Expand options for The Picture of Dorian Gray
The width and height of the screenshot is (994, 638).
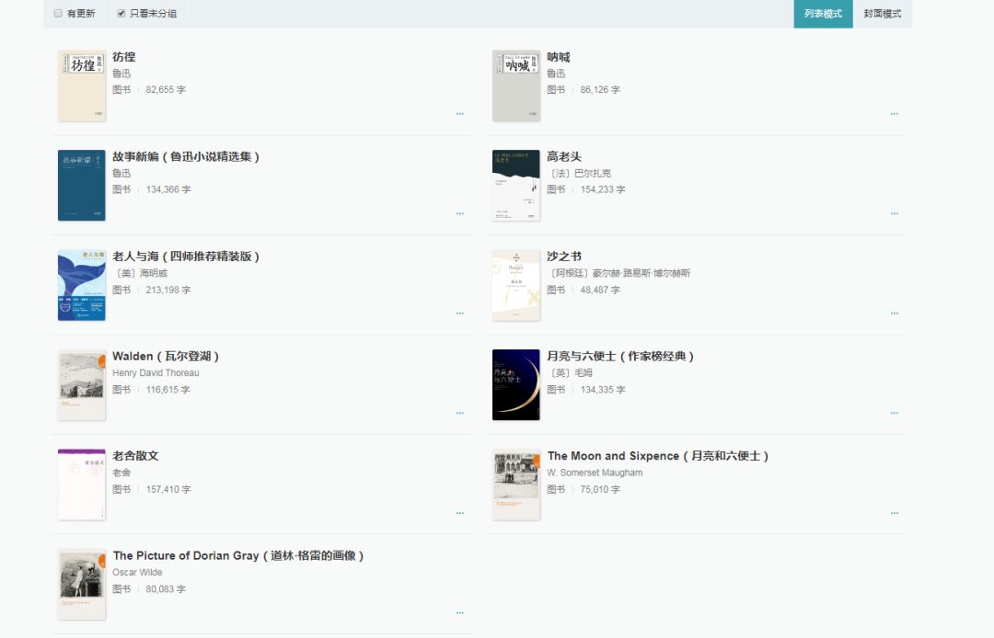(x=459, y=612)
